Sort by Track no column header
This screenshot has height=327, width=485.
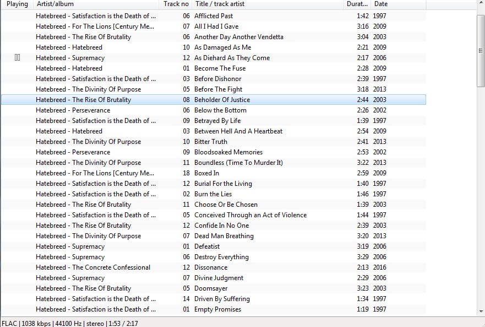pyautogui.click(x=176, y=4)
